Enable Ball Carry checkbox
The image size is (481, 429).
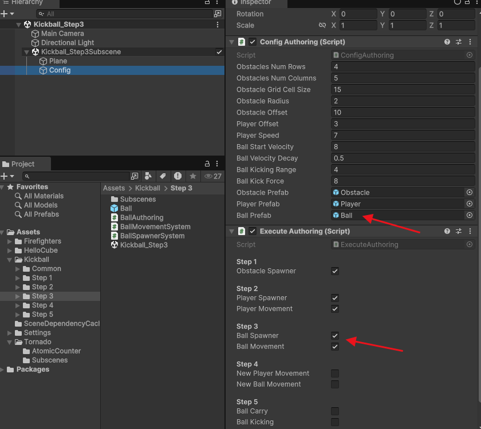[x=335, y=411]
